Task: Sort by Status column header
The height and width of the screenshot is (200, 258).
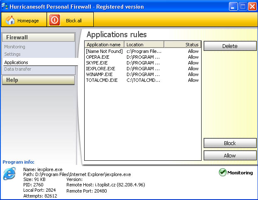Action: pyautogui.click(x=183, y=45)
